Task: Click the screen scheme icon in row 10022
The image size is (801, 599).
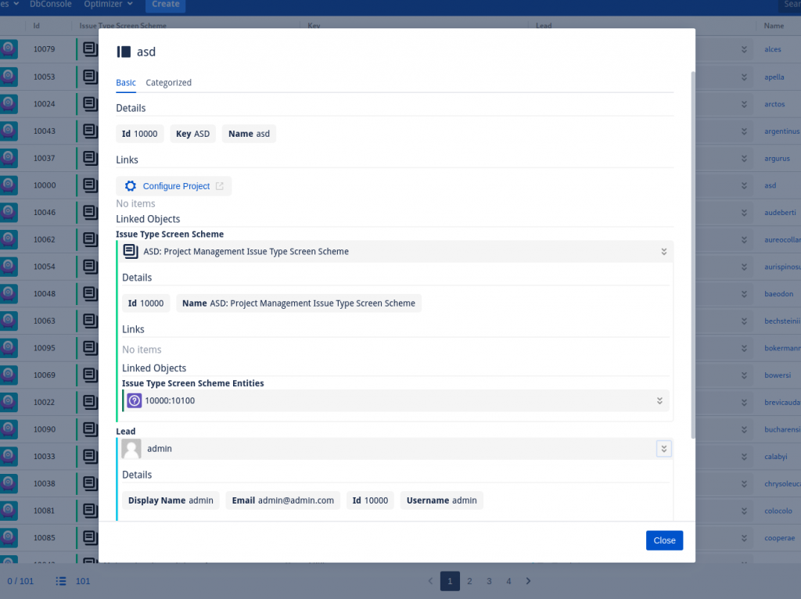Action: click(91, 402)
